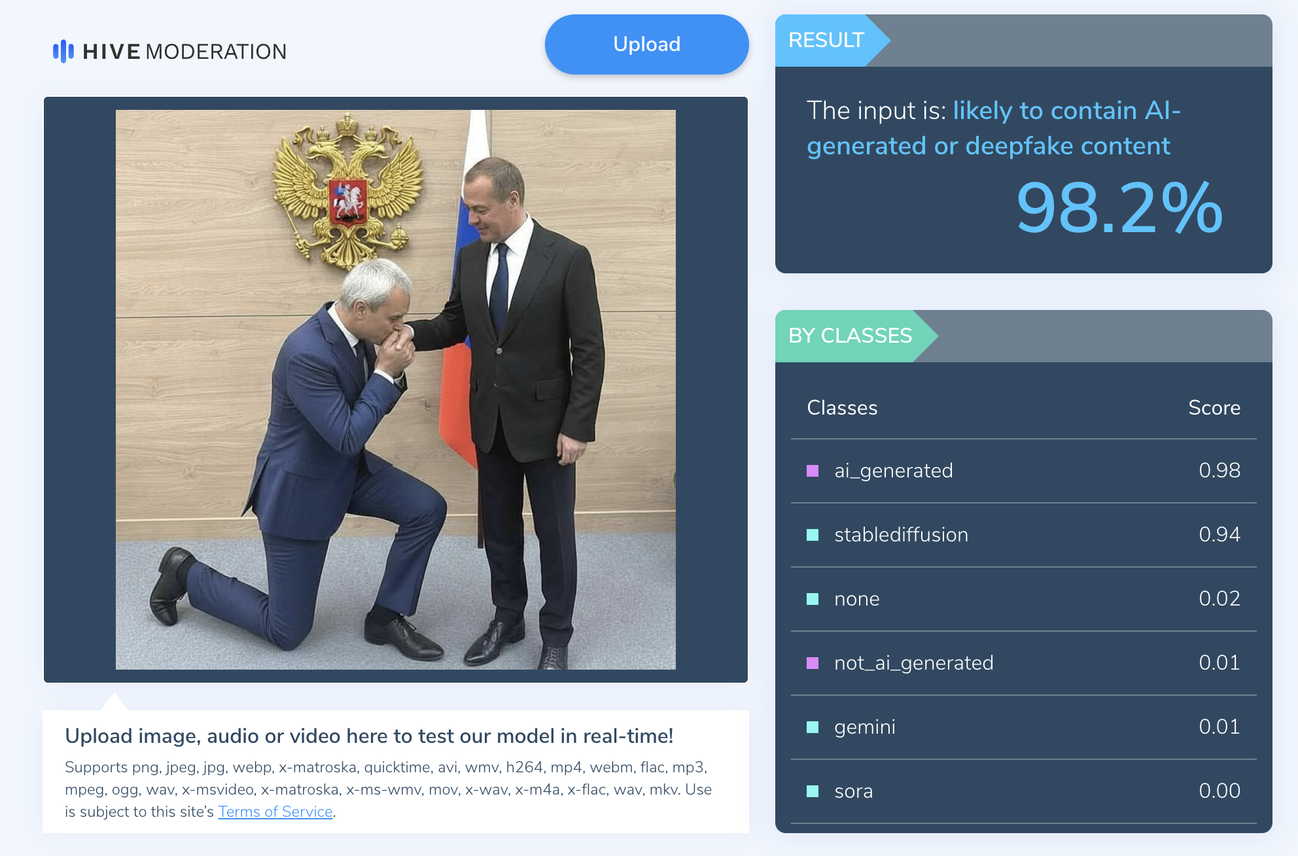Click the 98.2% confidence score
This screenshot has width=1298, height=856.
1119,209
